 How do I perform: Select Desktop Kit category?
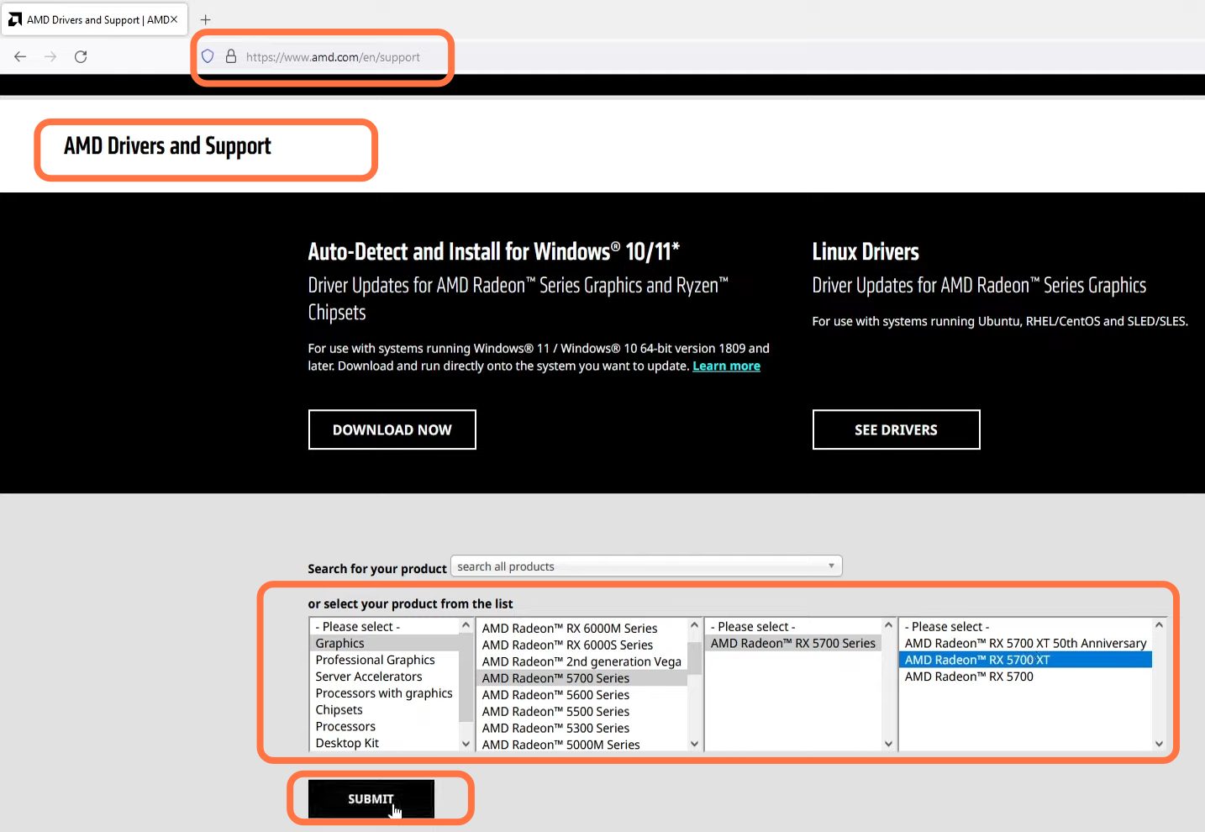tap(385, 743)
